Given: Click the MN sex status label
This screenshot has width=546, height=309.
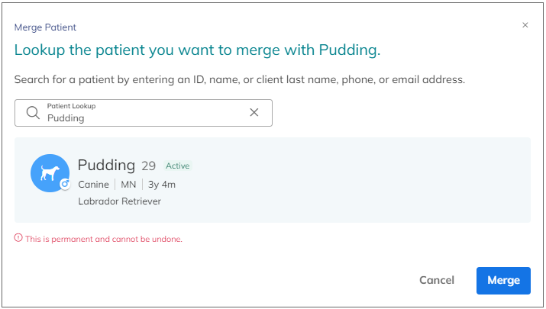Looking at the screenshot, I should [x=128, y=185].
